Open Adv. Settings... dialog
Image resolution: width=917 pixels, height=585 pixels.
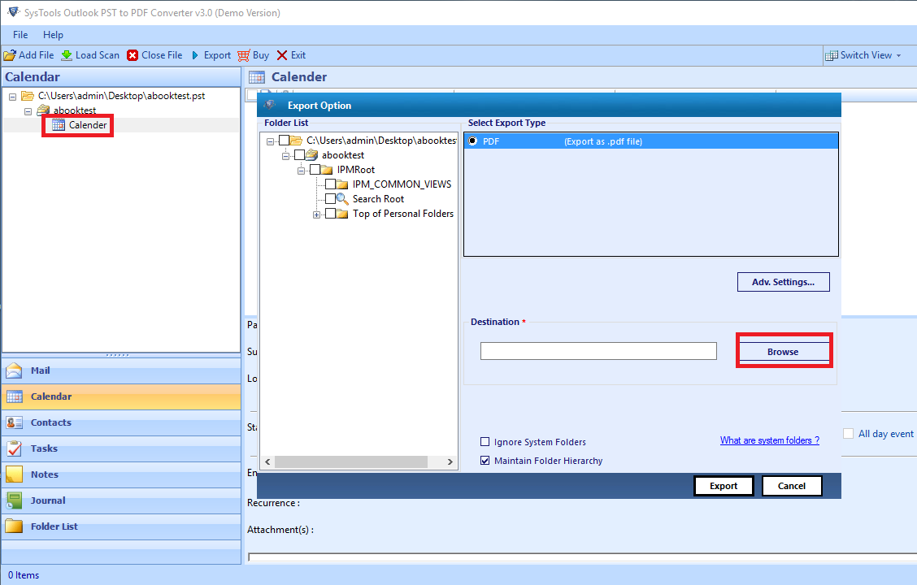pyautogui.click(x=783, y=282)
